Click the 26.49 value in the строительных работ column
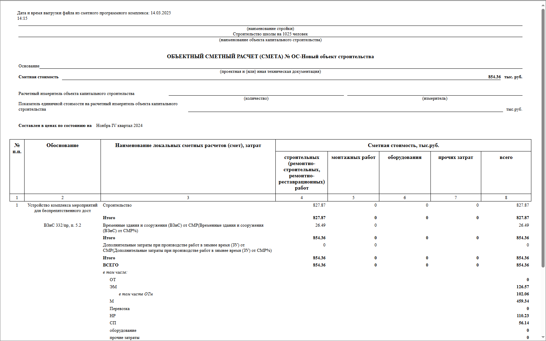 click(x=320, y=225)
